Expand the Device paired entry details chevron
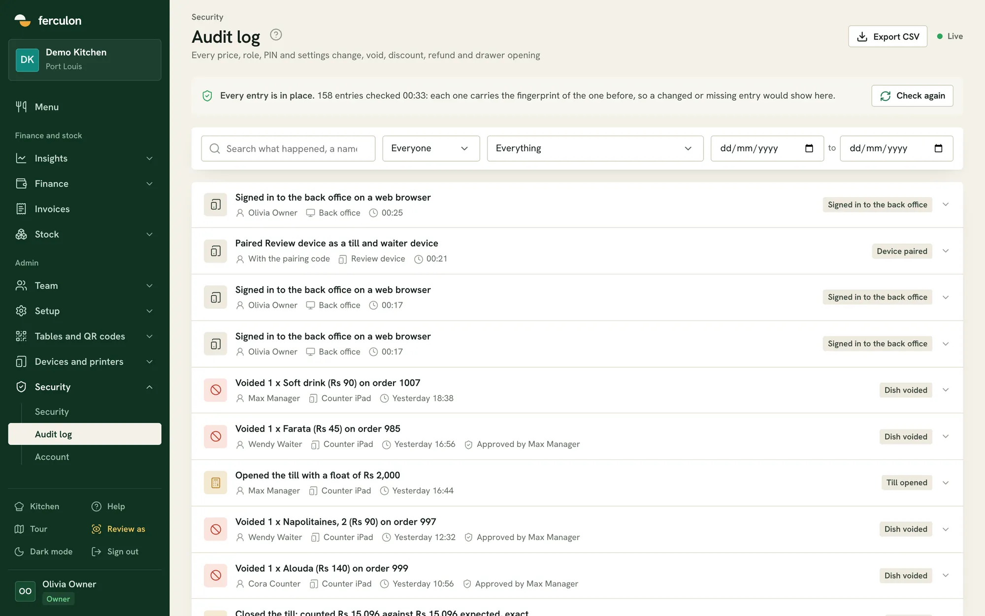Viewport: 985px width, 616px height. tap(946, 251)
